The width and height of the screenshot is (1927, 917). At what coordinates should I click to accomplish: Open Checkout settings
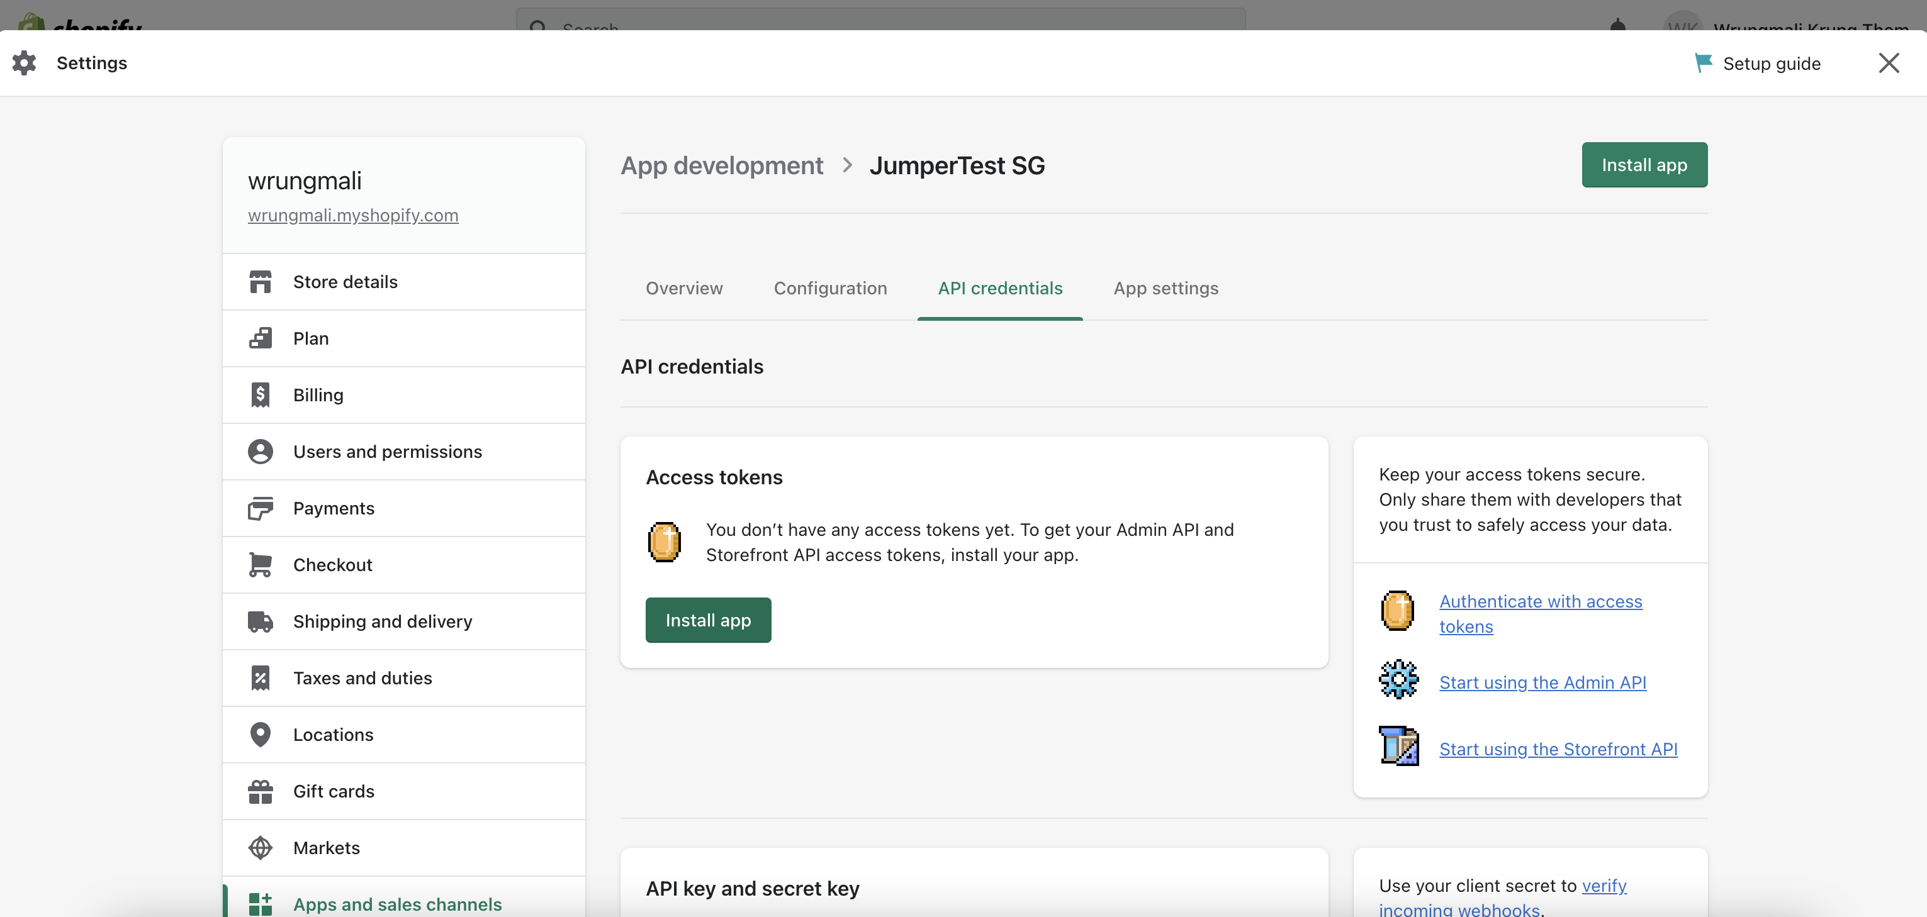[404, 565]
